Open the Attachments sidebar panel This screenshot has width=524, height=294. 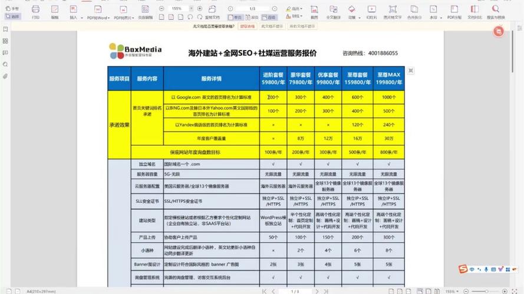coord(5,76)
